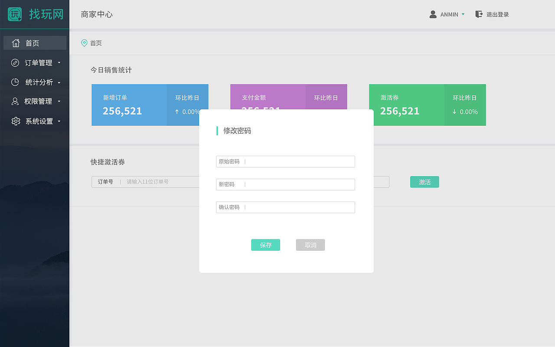This screenshot has width=555, height=347.
Task: Click the 找玩网 brand name
Action: click(46, 14)
